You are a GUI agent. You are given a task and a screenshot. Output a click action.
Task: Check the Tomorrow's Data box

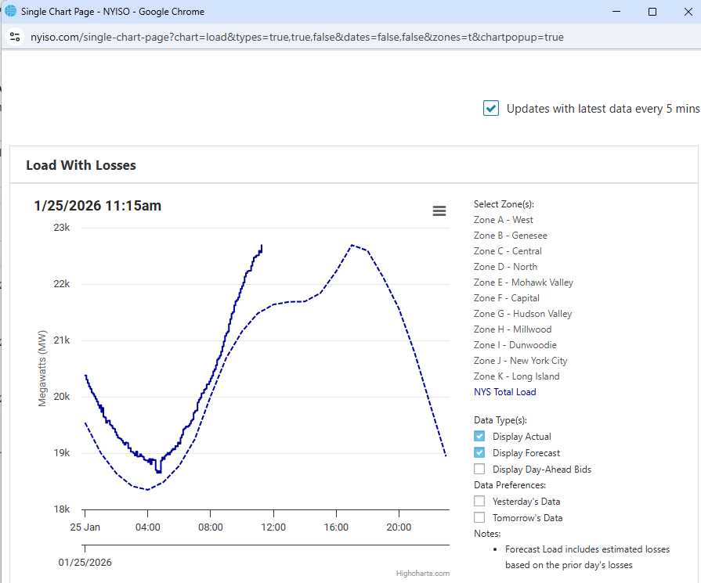point(479,517)
